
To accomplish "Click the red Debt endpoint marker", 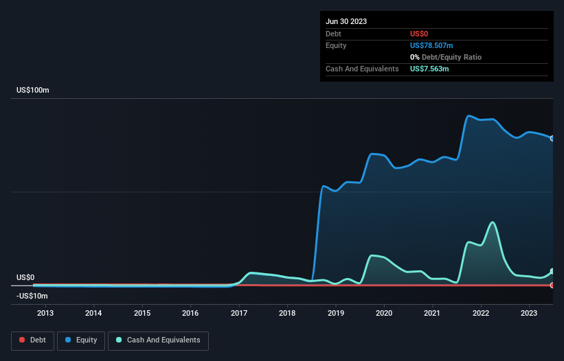I will [552, 286].
